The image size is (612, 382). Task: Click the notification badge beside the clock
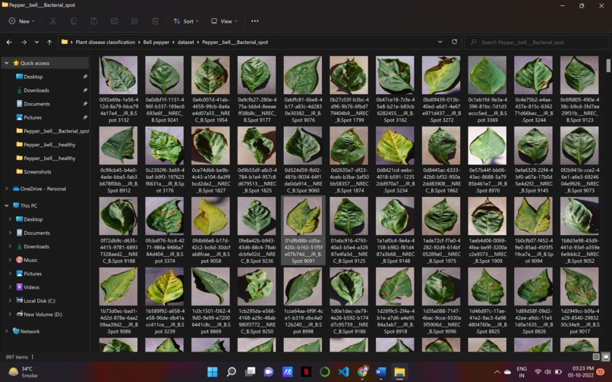pyautogui.click(x=601, y=371)
